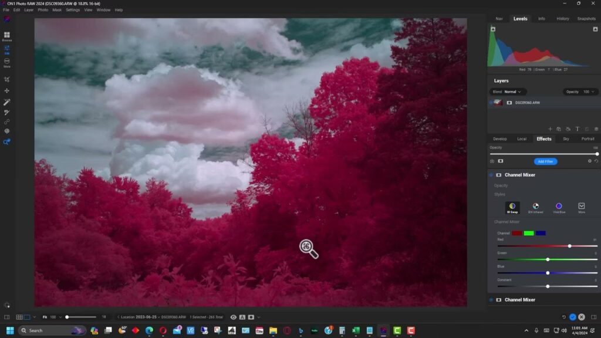Toggle preview eye icon in bottom bar
601x338 pixels.
pos(234,317)
